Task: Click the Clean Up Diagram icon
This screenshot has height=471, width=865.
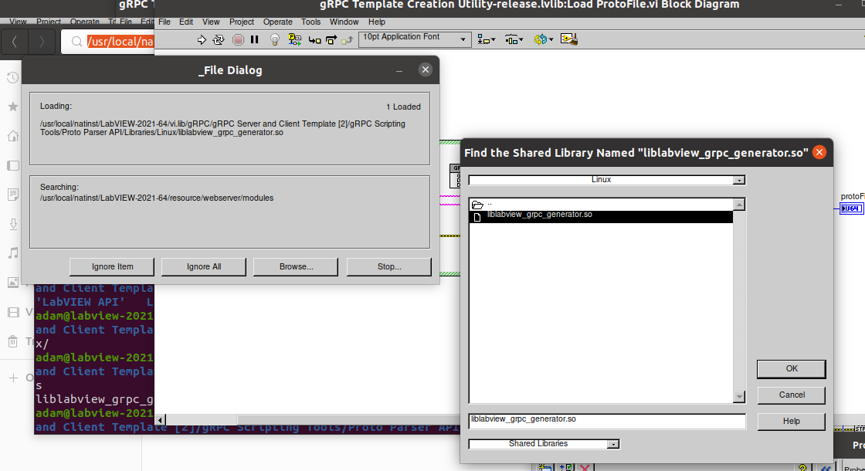Action: (570, 39)
